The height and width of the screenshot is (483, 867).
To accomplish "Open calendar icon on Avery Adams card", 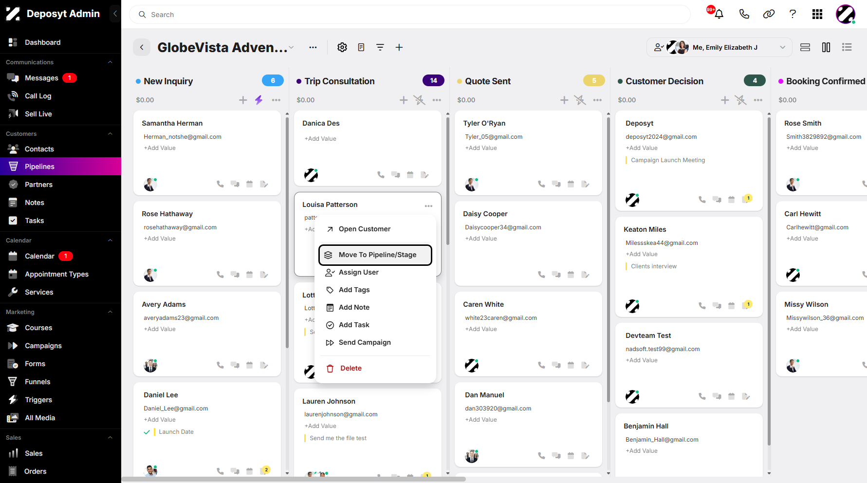I will [x=249, y=365].
